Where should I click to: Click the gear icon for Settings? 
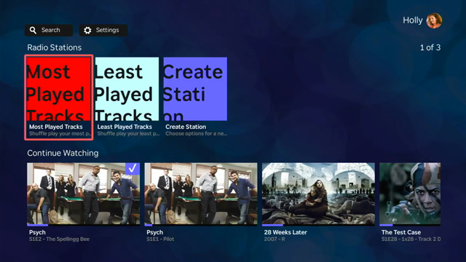pyautogui.click(x=87, y=30)
